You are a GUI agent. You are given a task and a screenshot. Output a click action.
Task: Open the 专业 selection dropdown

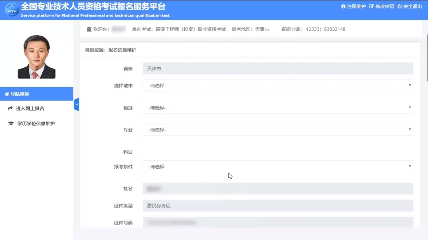tap(277, 130)
